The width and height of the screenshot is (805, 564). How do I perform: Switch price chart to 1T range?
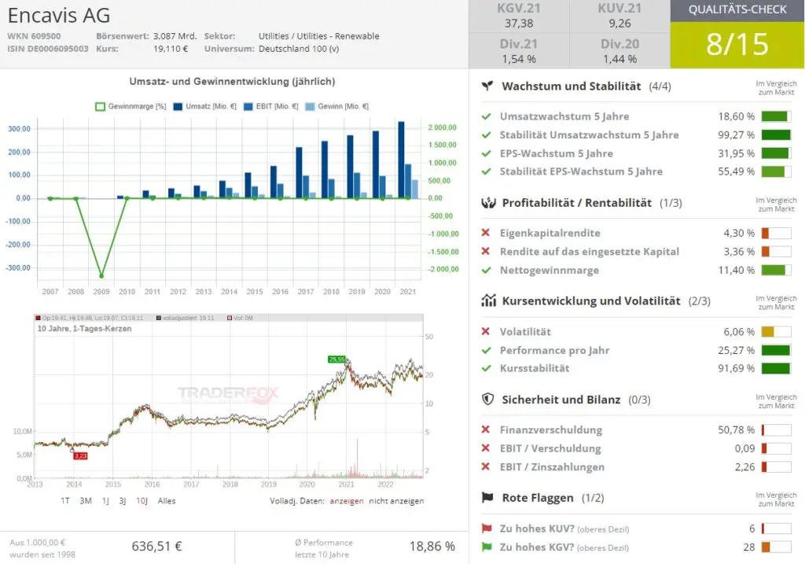(x=65, y=501)
